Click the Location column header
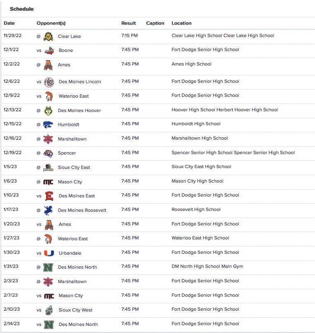 181,23
